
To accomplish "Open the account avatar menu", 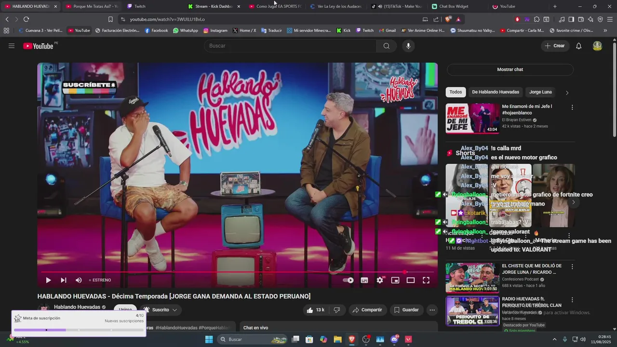I will point(597,46).
